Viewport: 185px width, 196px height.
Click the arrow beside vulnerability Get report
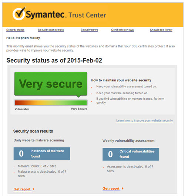(122, 188)
